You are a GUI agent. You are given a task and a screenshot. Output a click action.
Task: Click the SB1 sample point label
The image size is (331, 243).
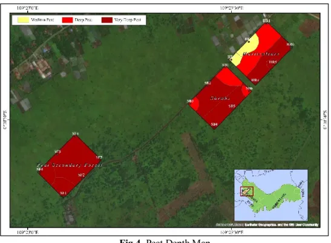[225, 65]
